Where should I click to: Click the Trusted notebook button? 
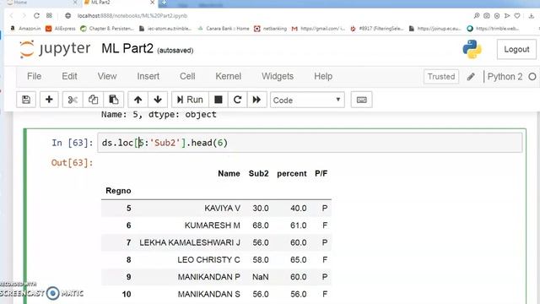[x=441, y=77]
